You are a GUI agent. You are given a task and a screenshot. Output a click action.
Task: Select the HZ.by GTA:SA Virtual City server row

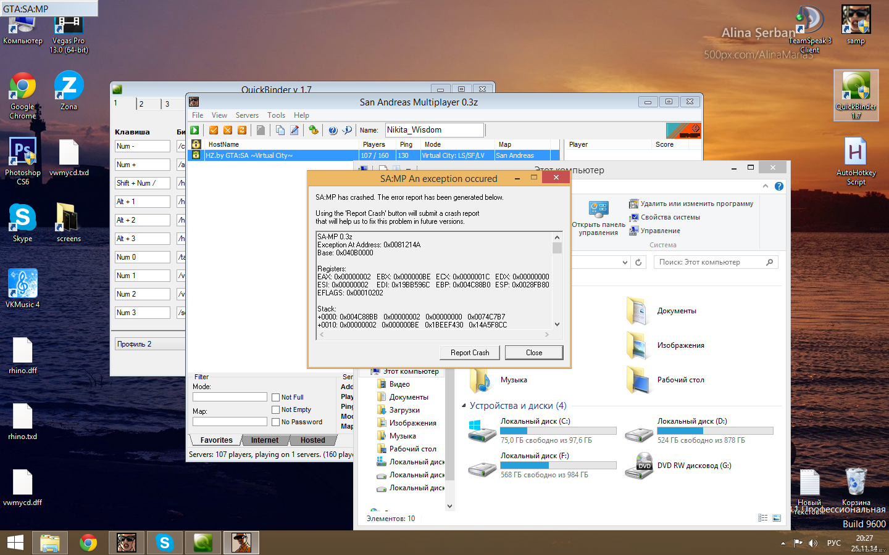coord(374,155)
